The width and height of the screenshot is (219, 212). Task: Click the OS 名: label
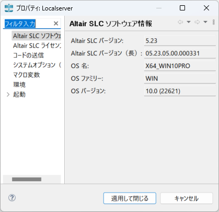pos(80,66)
